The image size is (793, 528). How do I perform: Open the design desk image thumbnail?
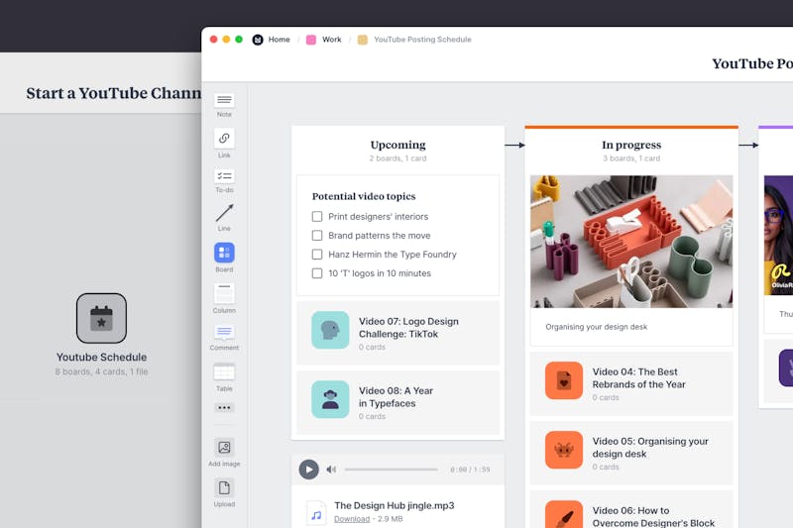click(631, 242)
